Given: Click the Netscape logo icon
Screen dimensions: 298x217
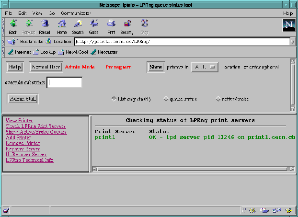Looking at the screenshot, I should (288, 26).
